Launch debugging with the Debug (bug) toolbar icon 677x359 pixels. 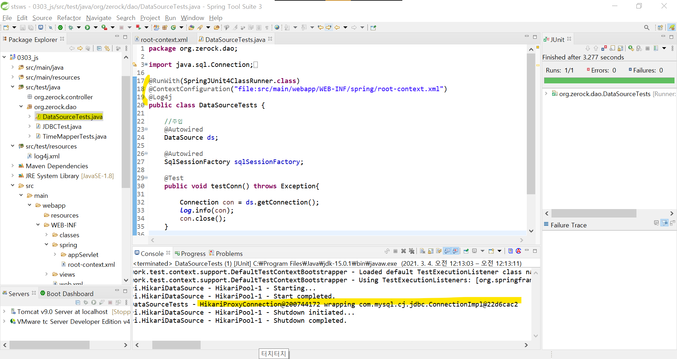71,27
